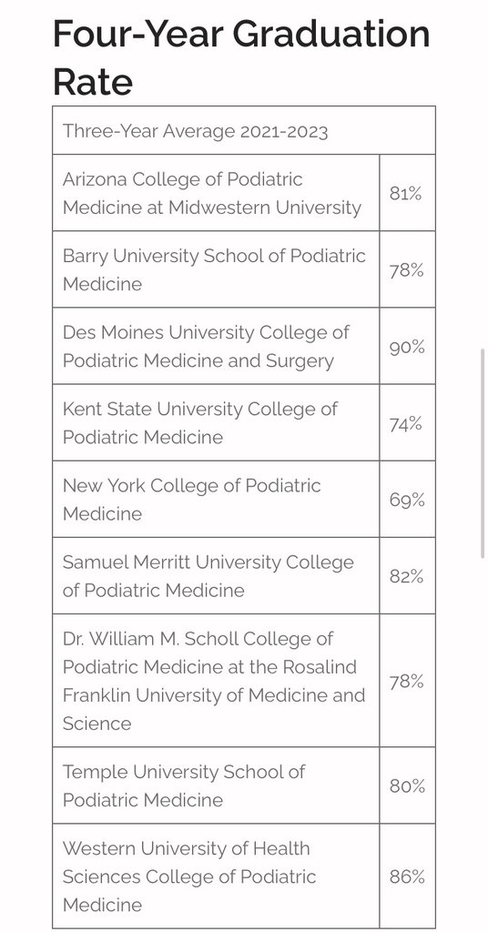
Task: Select the 69% graduation rate value
Action: coord(407,500)
